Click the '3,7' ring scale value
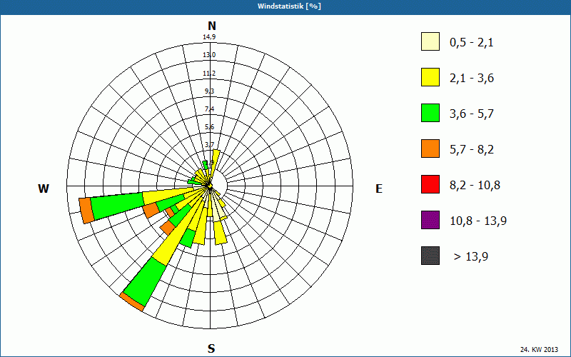Image resolution: width=571 pixels, height=357 pixels. point(209,145)
